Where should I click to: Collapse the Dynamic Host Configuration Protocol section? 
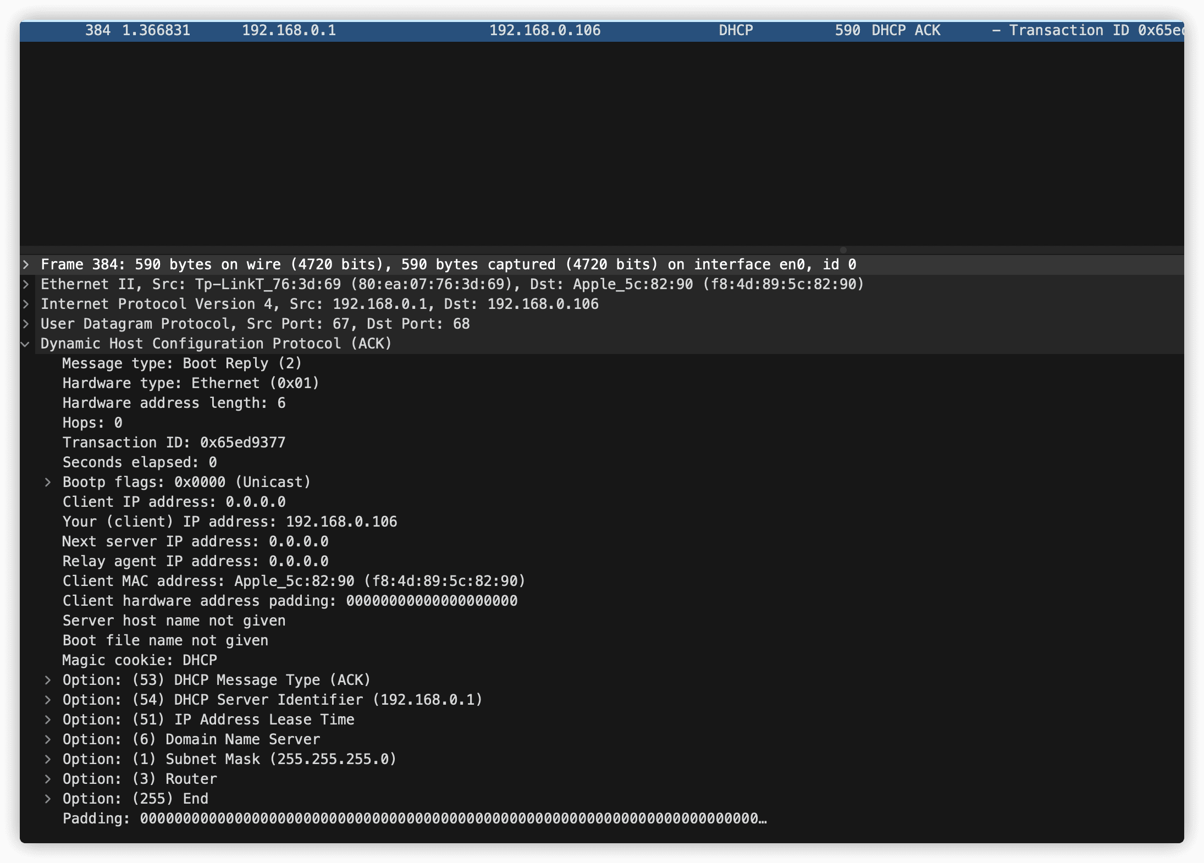pos(26,344)
